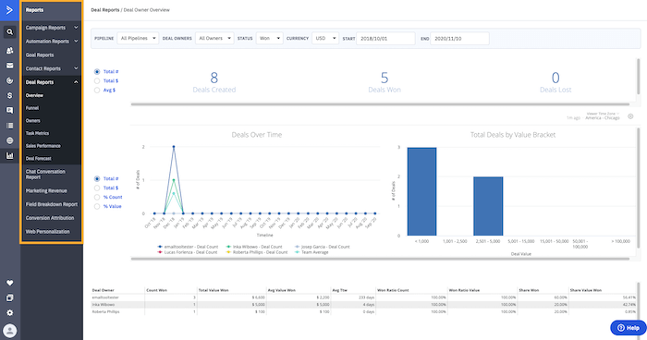Image resolution: width=647 pixels, height=340 pixels.
Task: Open the Funnel deal report
Action: click(x=32, y=108)
